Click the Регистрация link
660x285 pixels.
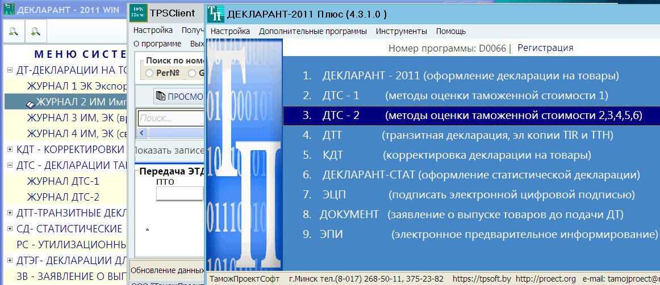pos(545,48)
